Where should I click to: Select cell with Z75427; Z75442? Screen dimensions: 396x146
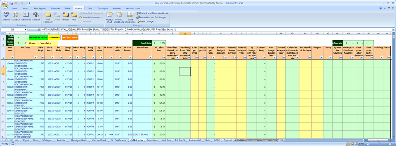point(142,134)
